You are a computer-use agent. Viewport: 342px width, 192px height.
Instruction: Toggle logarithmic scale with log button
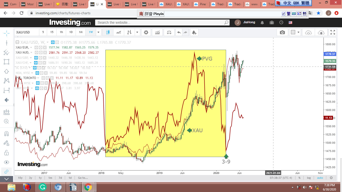[309, 178]
